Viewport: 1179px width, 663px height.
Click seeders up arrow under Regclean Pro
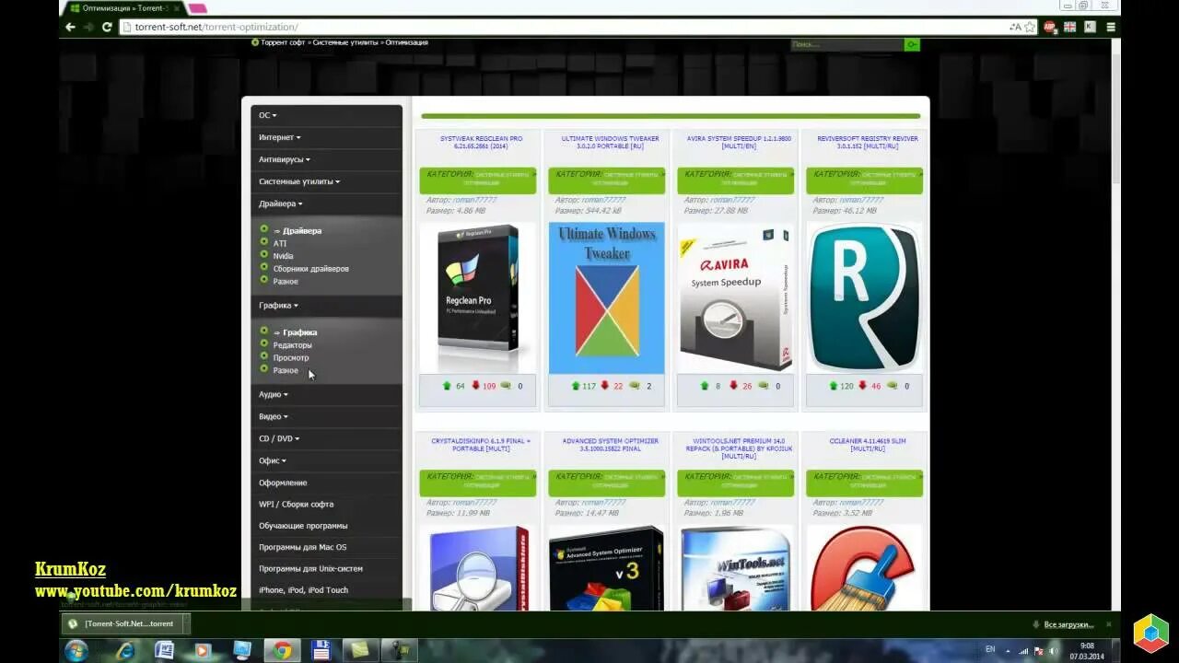click(447, 386)
